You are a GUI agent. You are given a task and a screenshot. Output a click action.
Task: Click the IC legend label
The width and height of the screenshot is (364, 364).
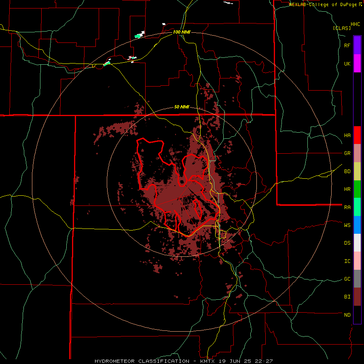pyautogui.click(x=347, y=261)
